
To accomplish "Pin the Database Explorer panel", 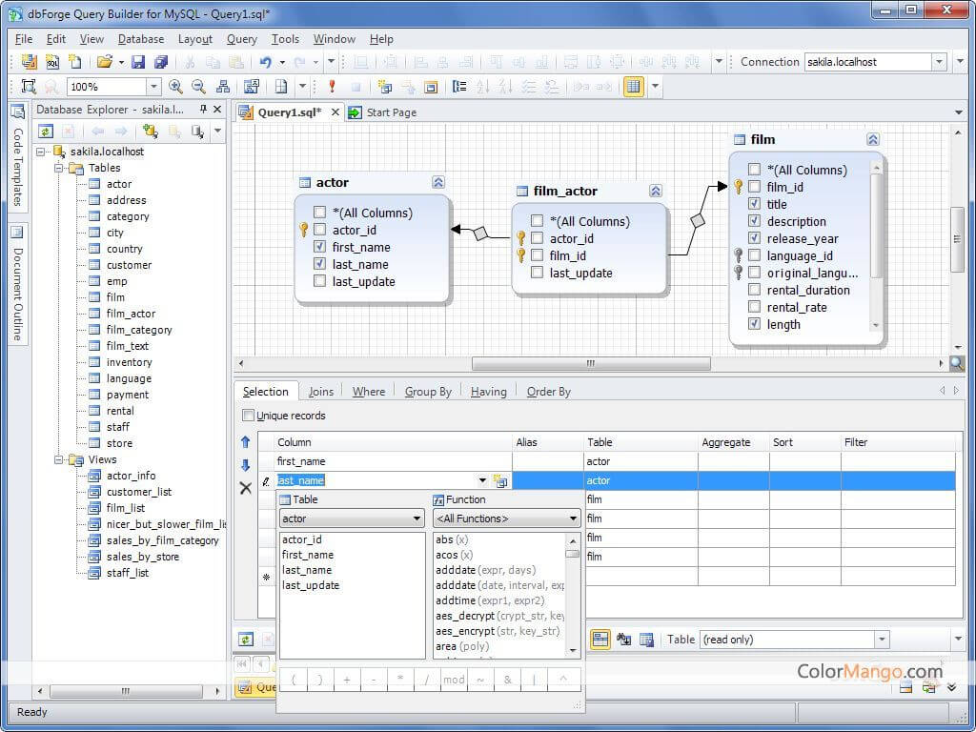I will coord(203,109).
